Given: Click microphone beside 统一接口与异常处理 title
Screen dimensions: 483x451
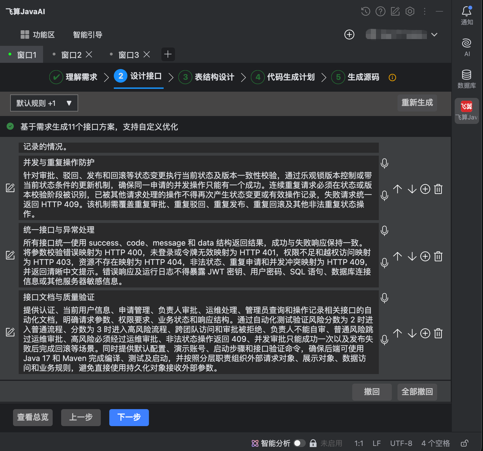Looking at the screenshot, I should pos(385,231).
